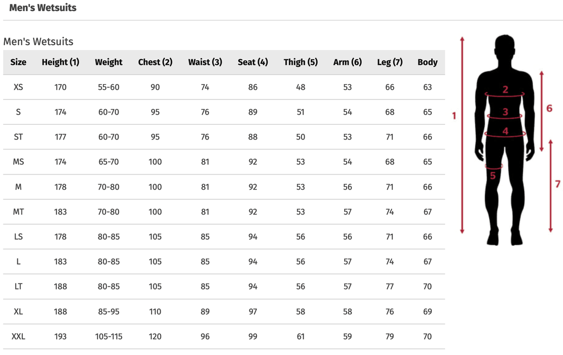Image resolution: width=563 pixels, height=355 pixels.
Task: Click the Weight column header
Action: (x=108, y=62)
